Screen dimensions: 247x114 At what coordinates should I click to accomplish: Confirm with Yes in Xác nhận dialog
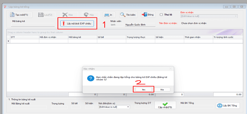(144, 90)
